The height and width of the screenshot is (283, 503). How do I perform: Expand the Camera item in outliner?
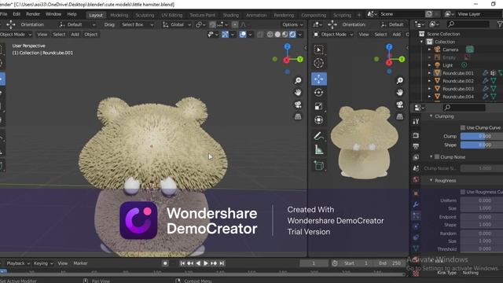430,50
